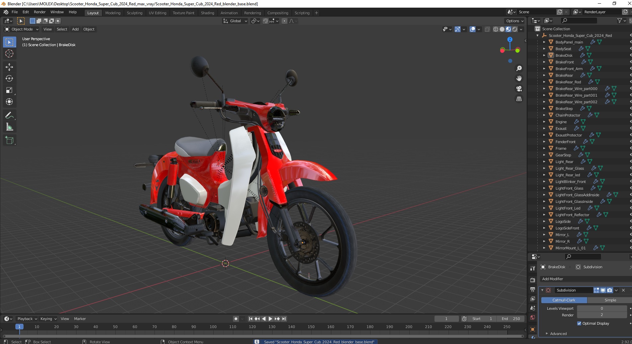The width and height of the screenshot is (632, 344).
Task: Click the Add Modifier button
Action: pos(585,279)
